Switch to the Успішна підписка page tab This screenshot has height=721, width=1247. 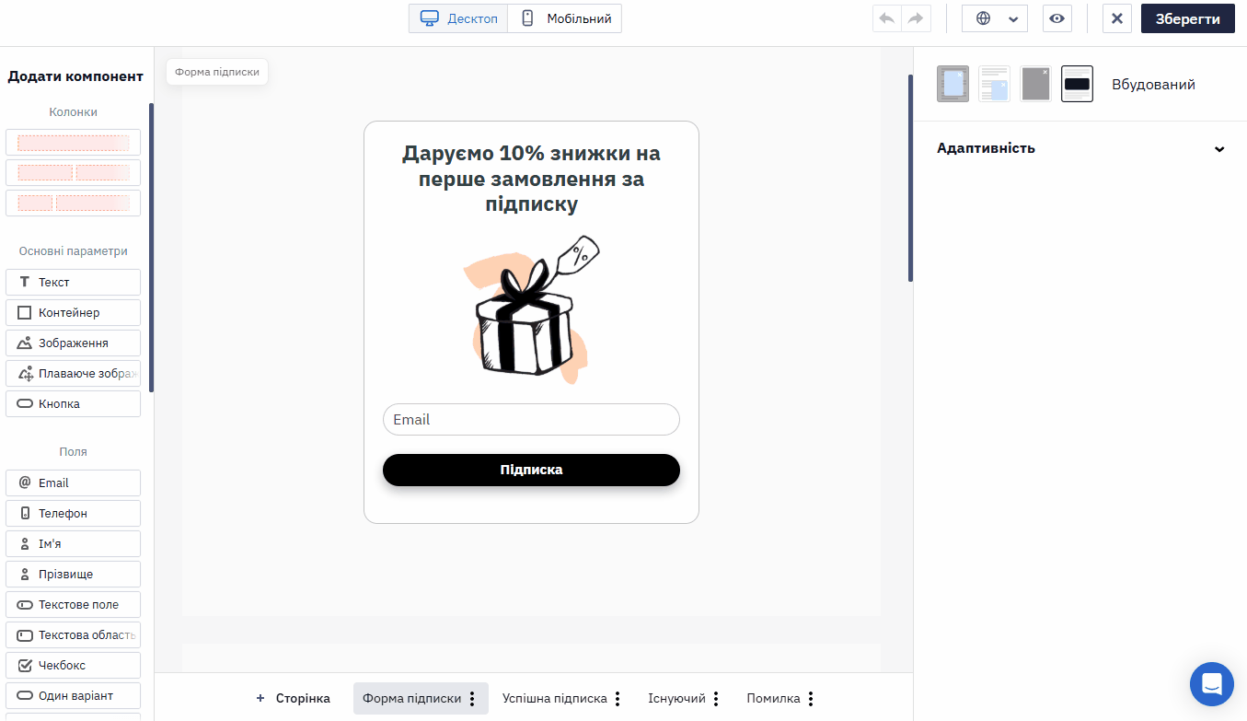pos(555,699)
